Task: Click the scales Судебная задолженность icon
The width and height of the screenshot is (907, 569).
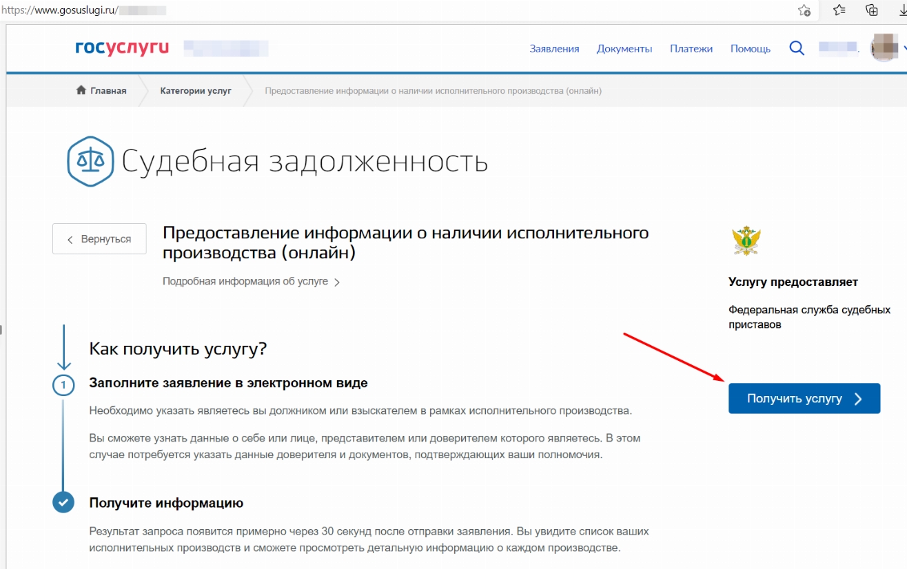Action: pos(90,161)
